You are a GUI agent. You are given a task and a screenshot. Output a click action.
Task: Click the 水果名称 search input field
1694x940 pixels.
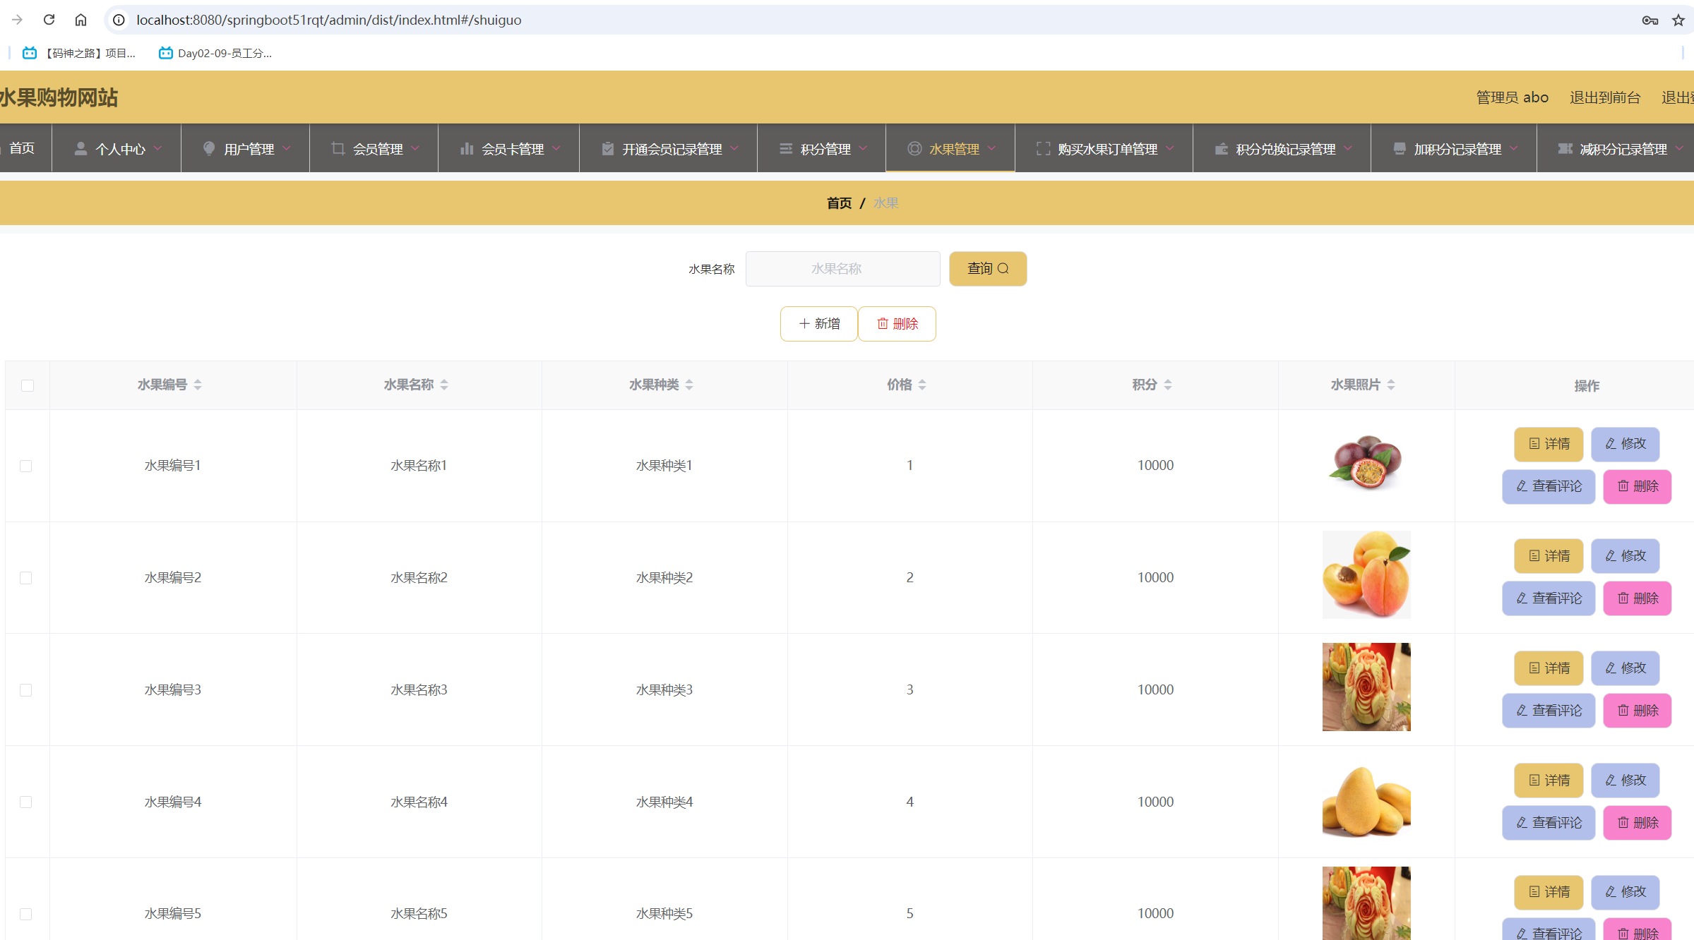(842, 269)
